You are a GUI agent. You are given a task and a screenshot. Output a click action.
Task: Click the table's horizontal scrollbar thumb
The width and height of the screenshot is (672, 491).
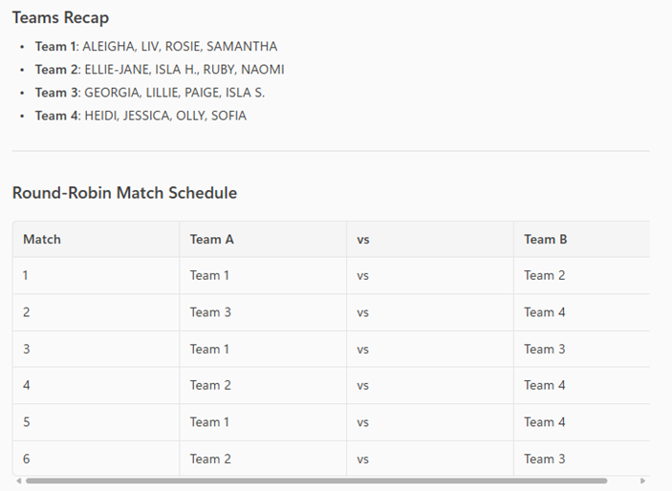click(315, 480)
